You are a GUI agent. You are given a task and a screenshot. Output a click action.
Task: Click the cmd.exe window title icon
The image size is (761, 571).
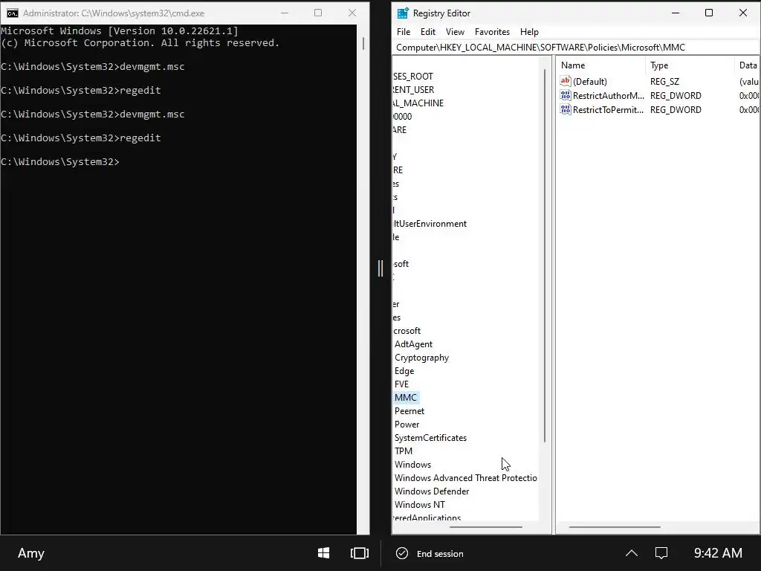13,13
